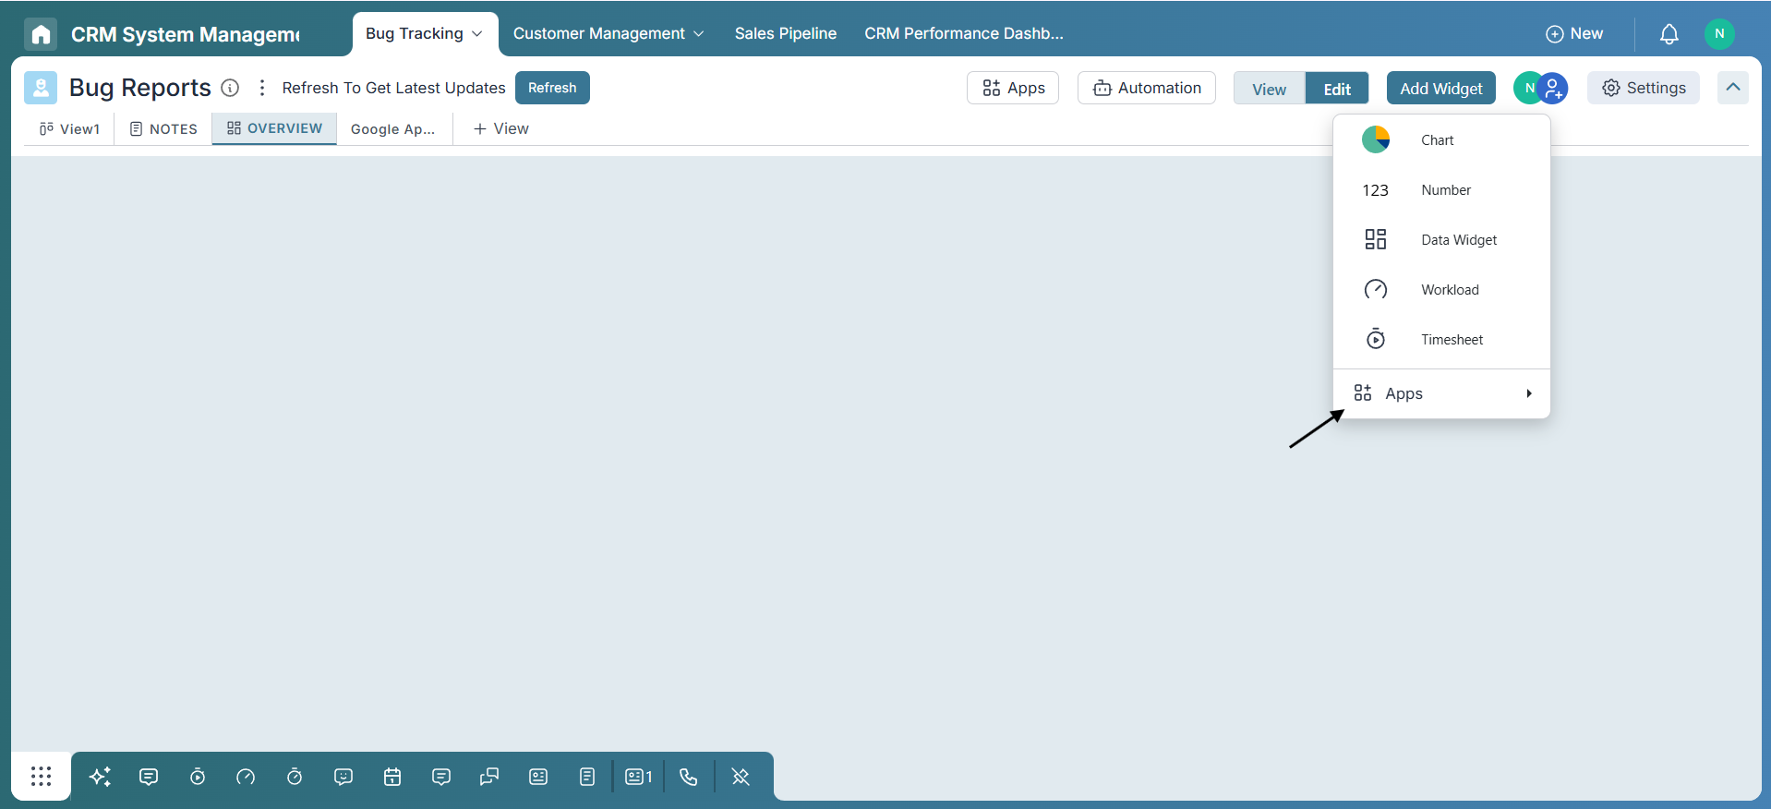Click the Refresh To Get Latest Updates text
Viewport: 1771px width, 809px height.
pos(393,88)
